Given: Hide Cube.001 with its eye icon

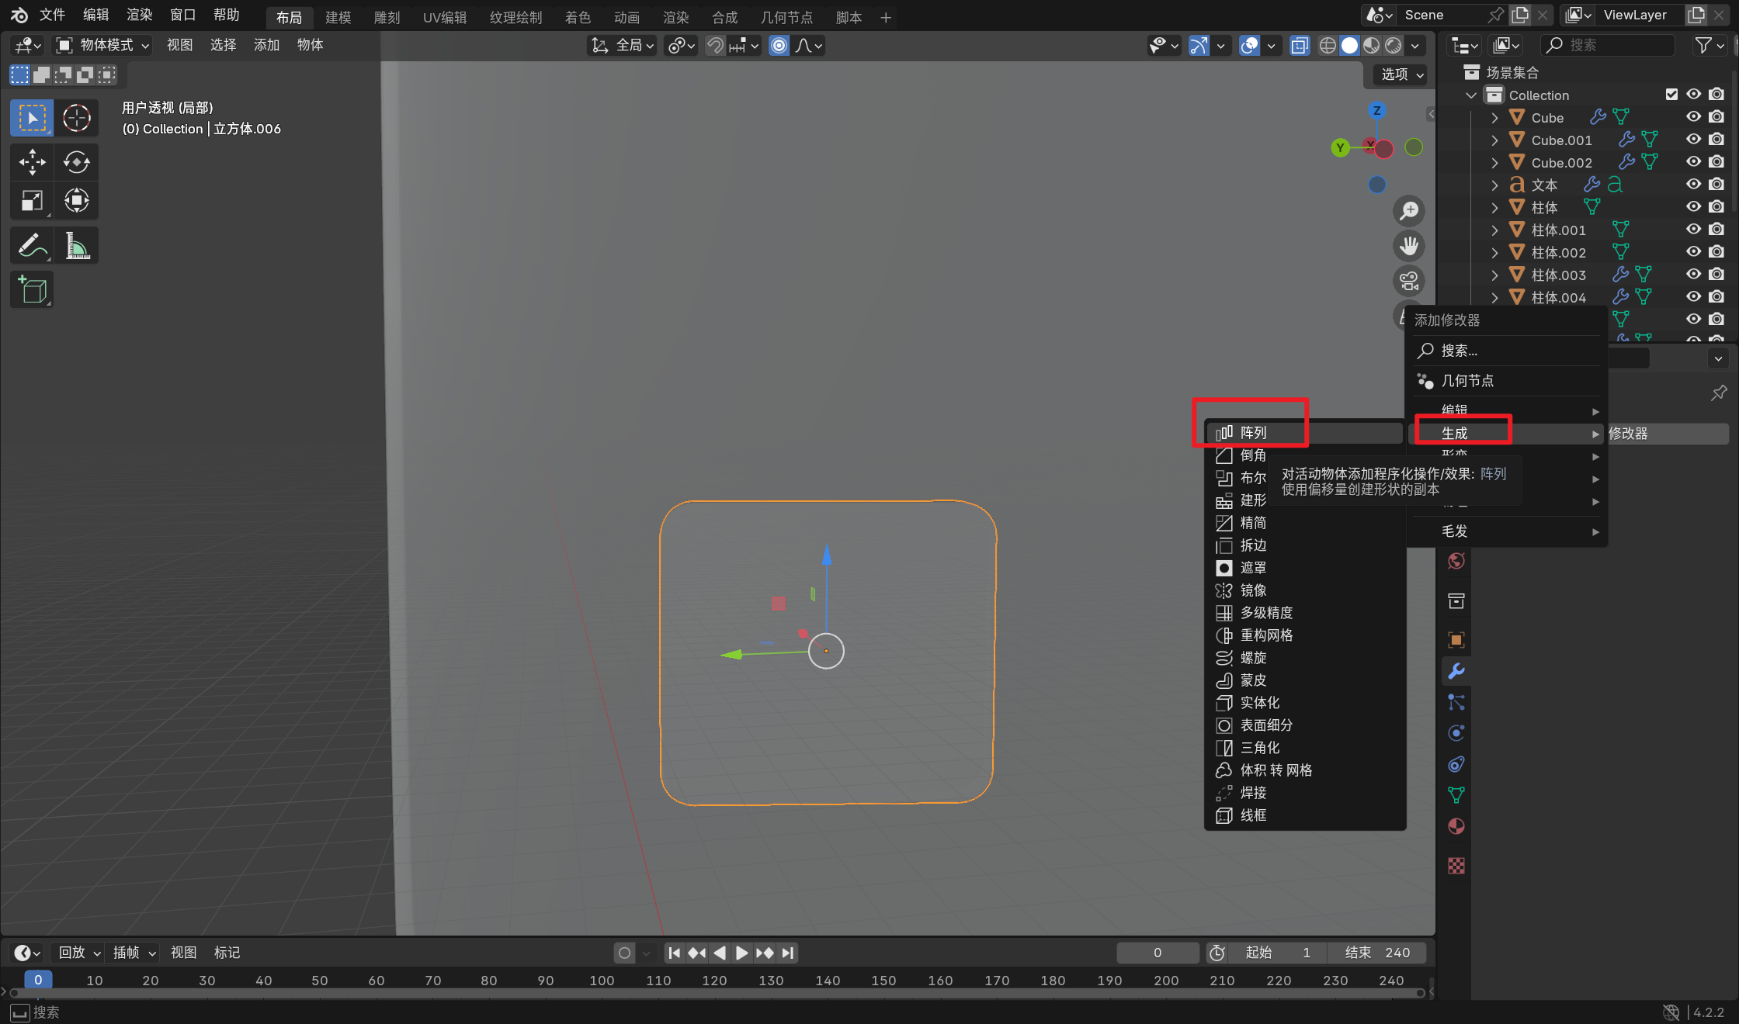Looking at the screenshot, I should (x=1693, y=140).
